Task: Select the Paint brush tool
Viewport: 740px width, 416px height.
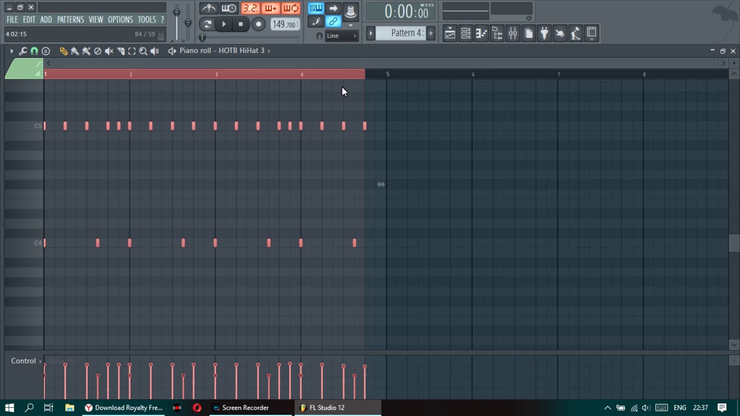Action: (x=75, y=51)
